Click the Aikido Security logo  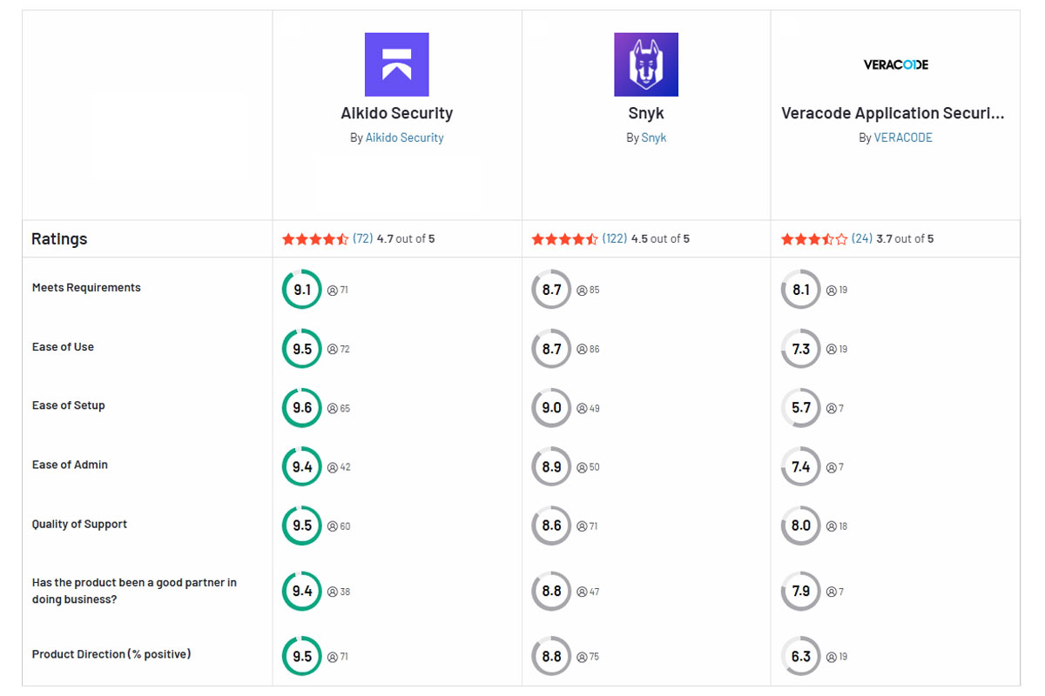[396, 64]
